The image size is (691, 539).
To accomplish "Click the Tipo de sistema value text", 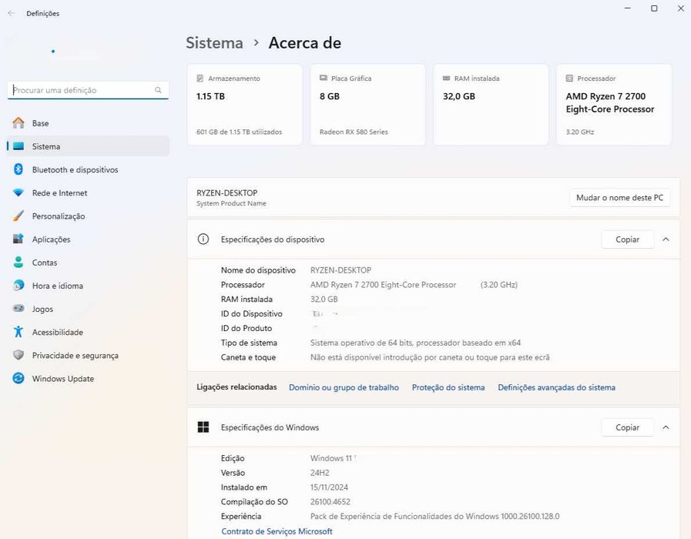I will 415,343.
